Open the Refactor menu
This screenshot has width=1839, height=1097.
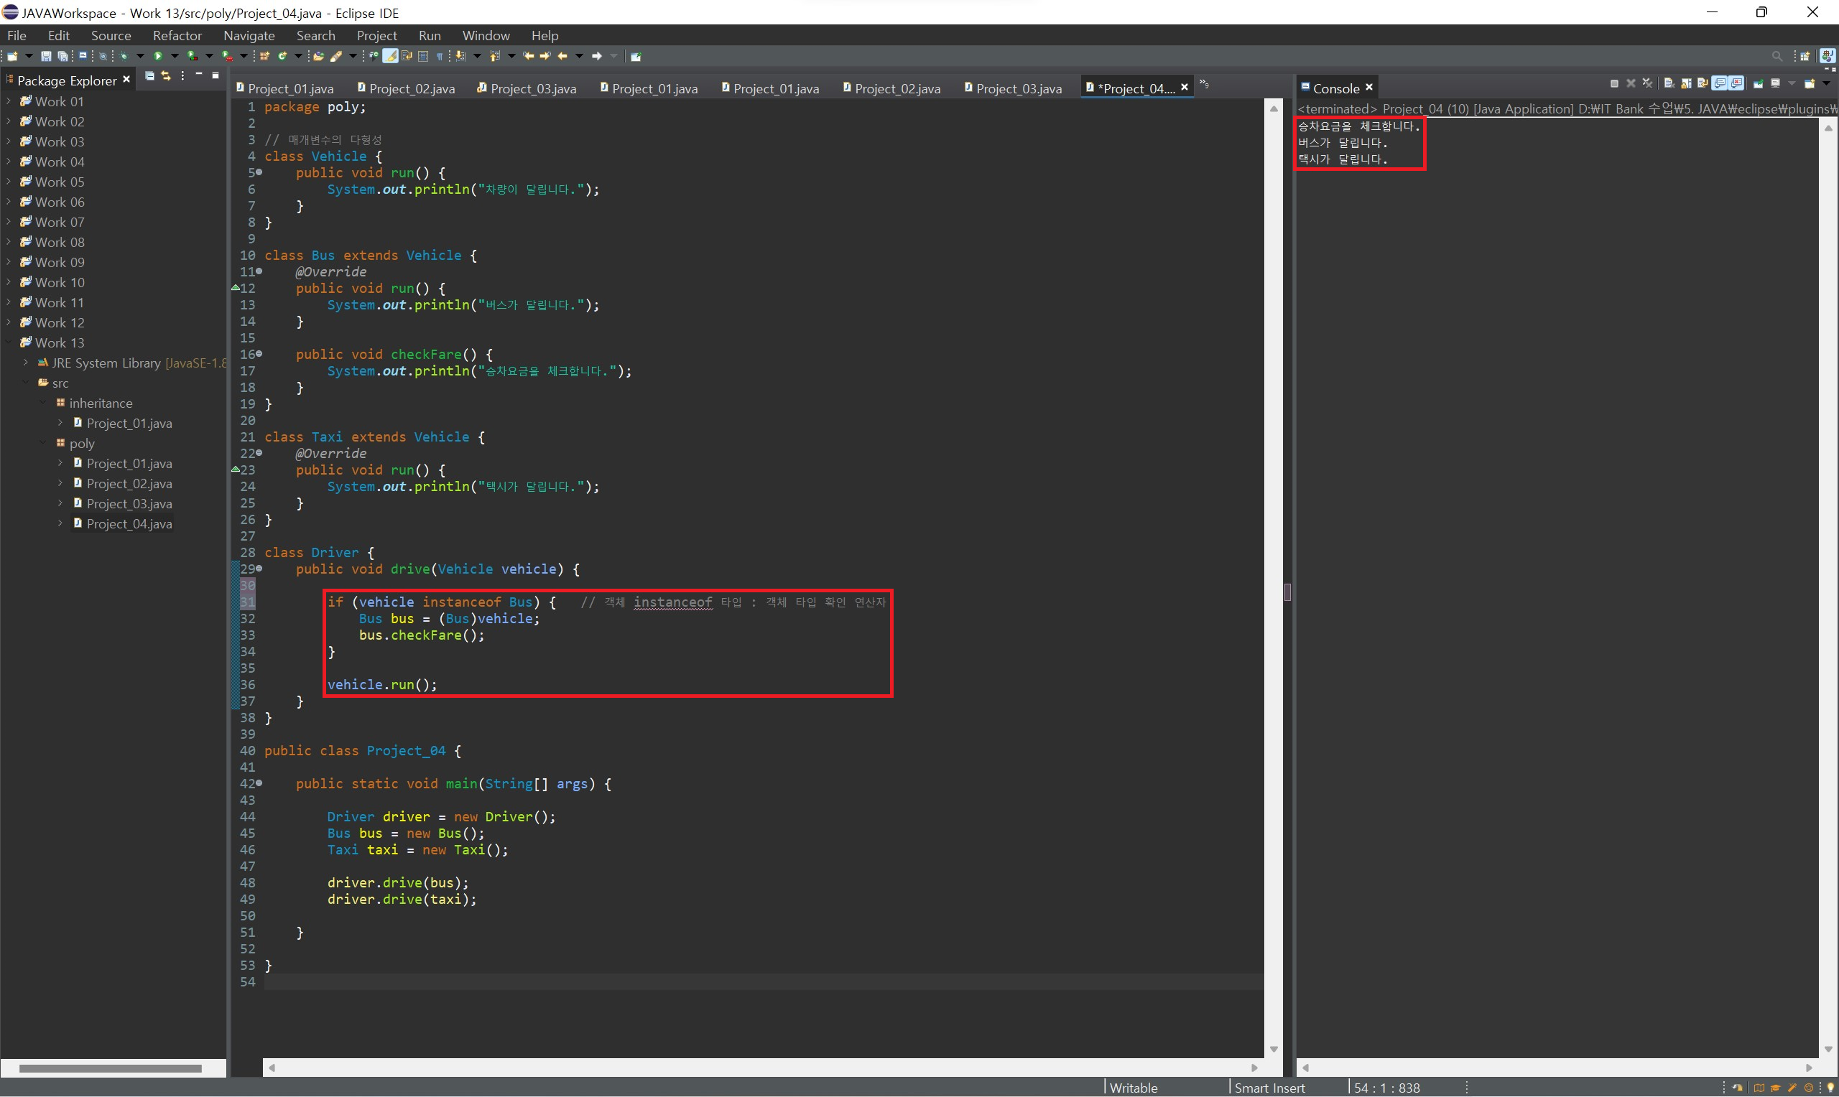177,35
